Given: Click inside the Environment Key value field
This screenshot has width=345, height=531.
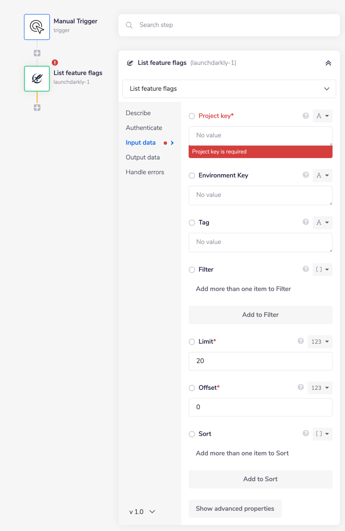Looking at the screenshot, I should (x=260, y=195).
